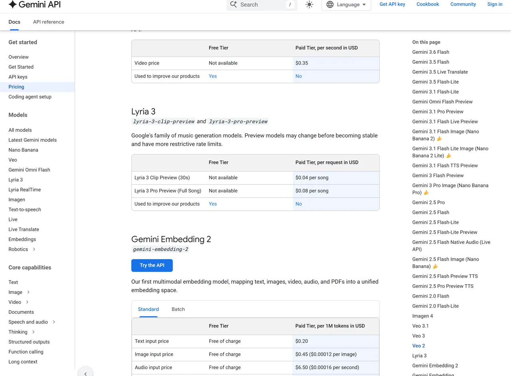
Task: Open Get Started sidebar page
Action: [x=21, y=67]
